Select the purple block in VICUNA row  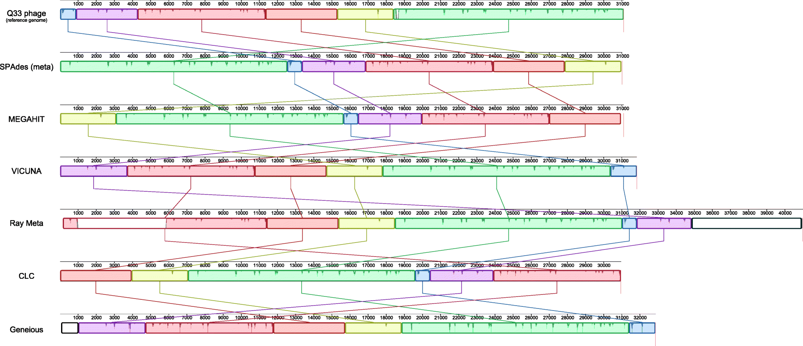pos(94,171)
